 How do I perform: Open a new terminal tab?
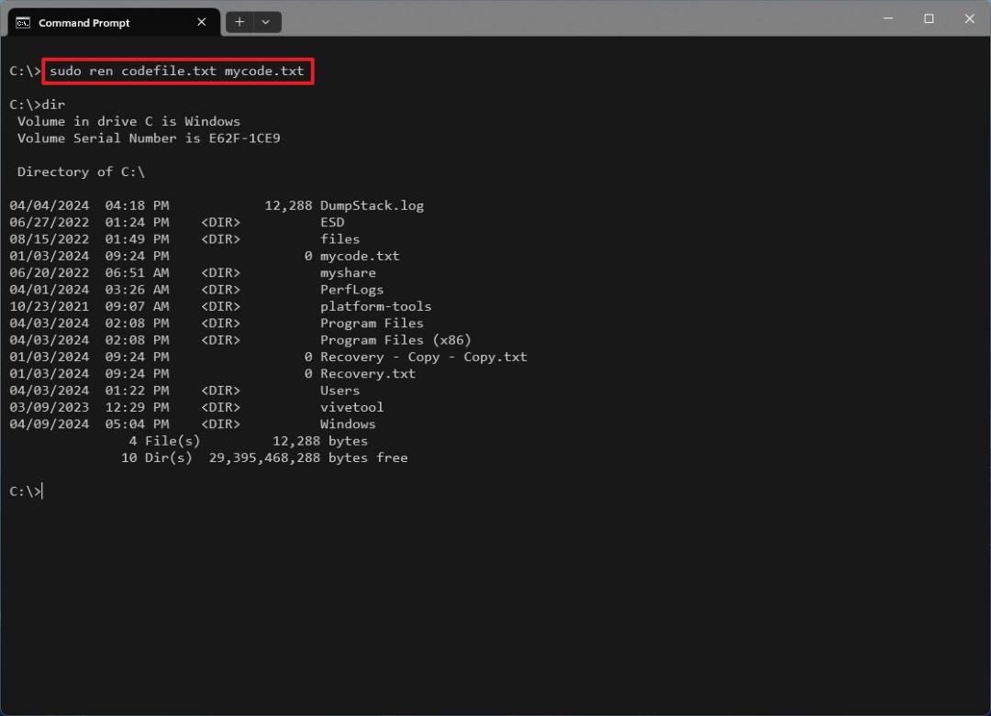(x=239, y=22)
